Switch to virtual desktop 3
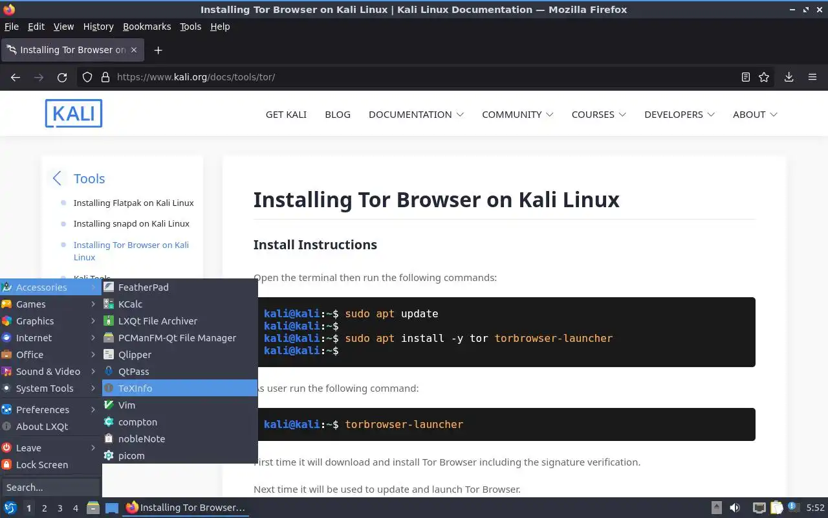The width and height of the screenshot is (828, 518). click(60, 508)
